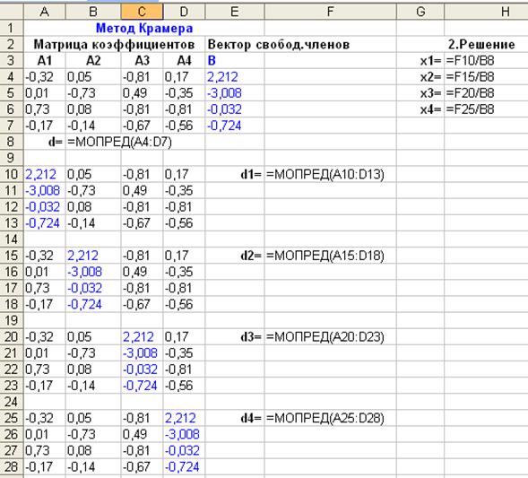Click the 'd1=' label
528x478 pixels.
[x=251, y=174]
